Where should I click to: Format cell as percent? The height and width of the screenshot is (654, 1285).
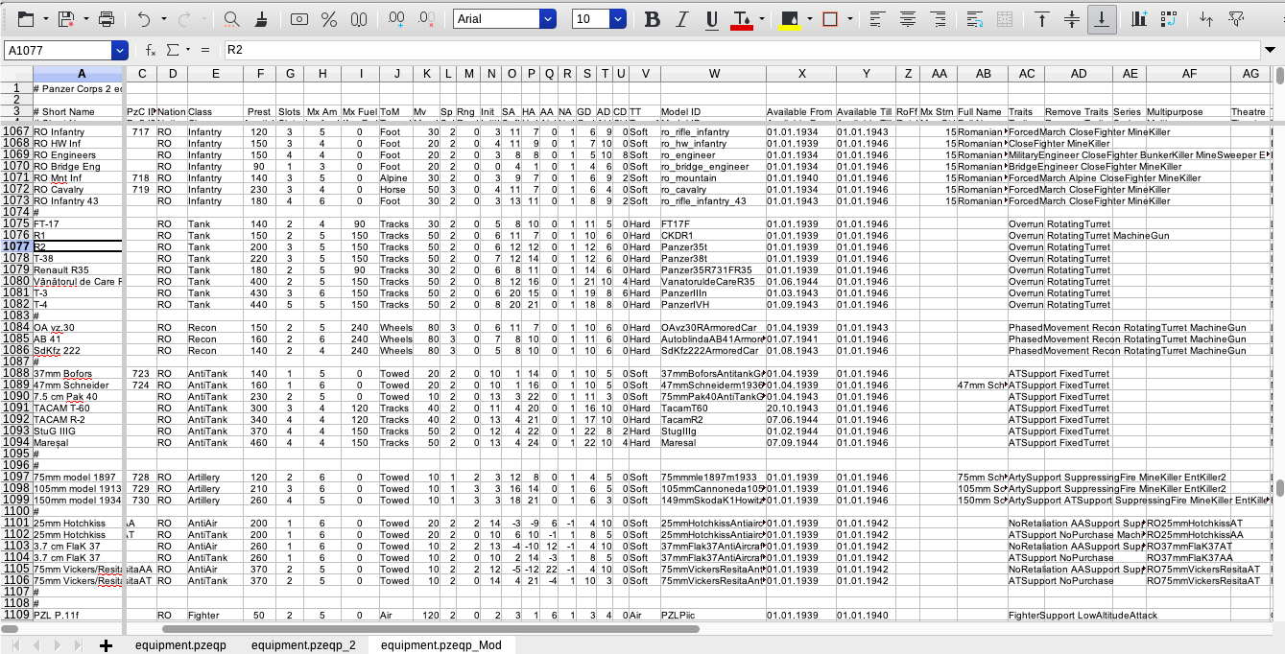(x=329, y=19)
